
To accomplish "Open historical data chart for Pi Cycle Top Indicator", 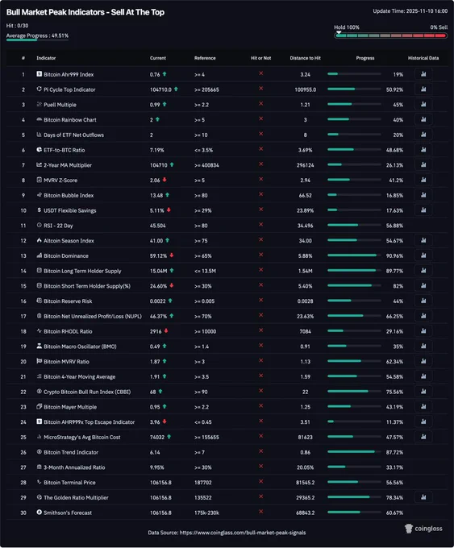I will (423, 89).
